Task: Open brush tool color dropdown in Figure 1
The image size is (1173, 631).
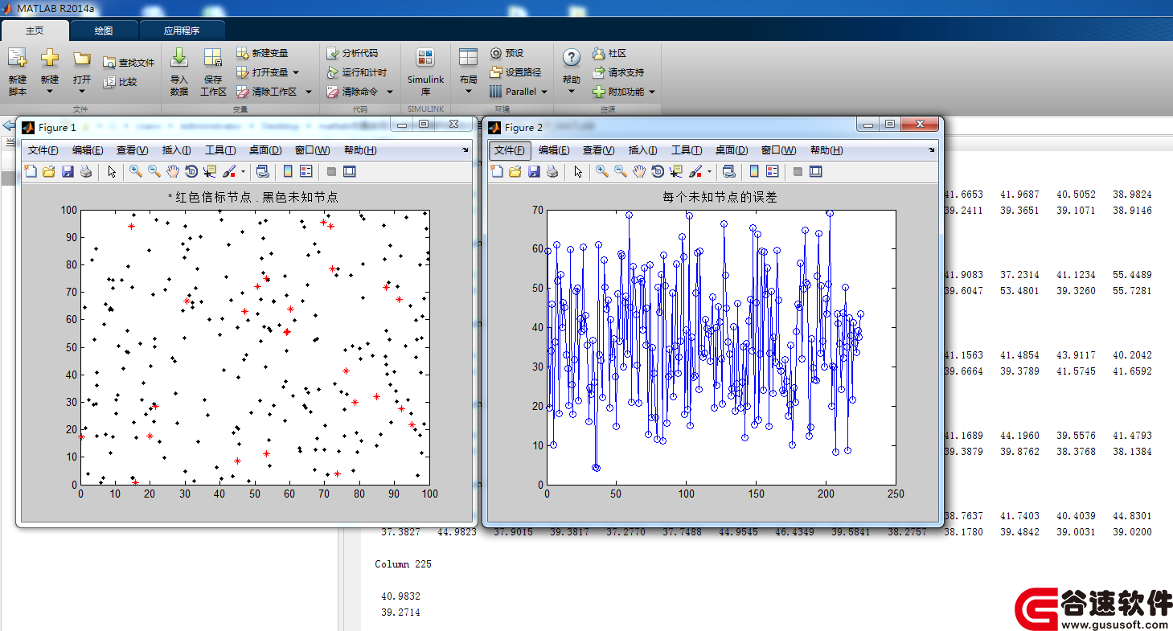Action: 244,171
